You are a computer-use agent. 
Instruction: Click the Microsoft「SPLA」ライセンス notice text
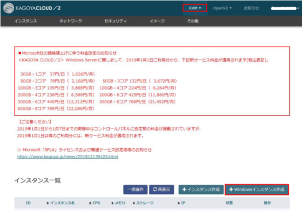pyautogui.click(x=85, y=150)
